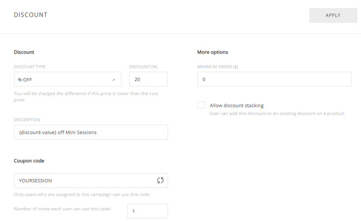Screen dimensions: 361x221
Task: Click the cost price warning helper text
Action: coord(86,97)
